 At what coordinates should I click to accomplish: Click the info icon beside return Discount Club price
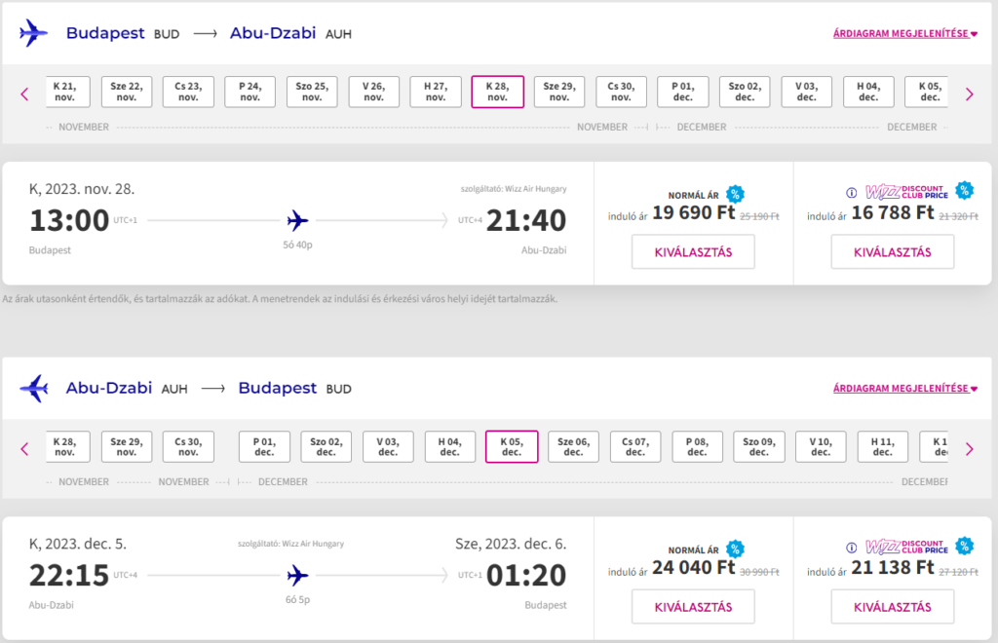point(851,548)
